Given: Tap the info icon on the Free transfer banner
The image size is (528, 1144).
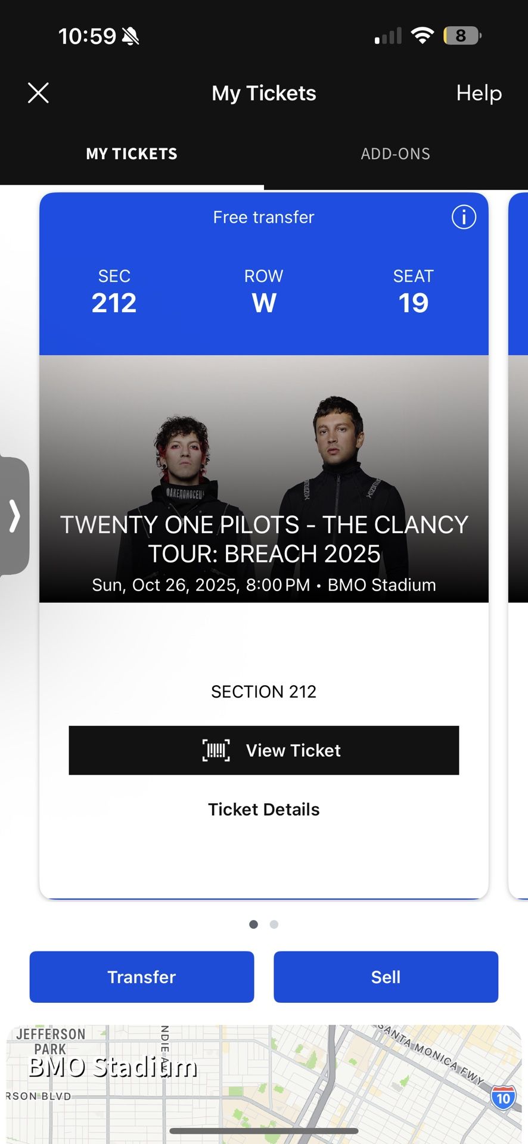Looking at the screenshot, I should [464, 217].
